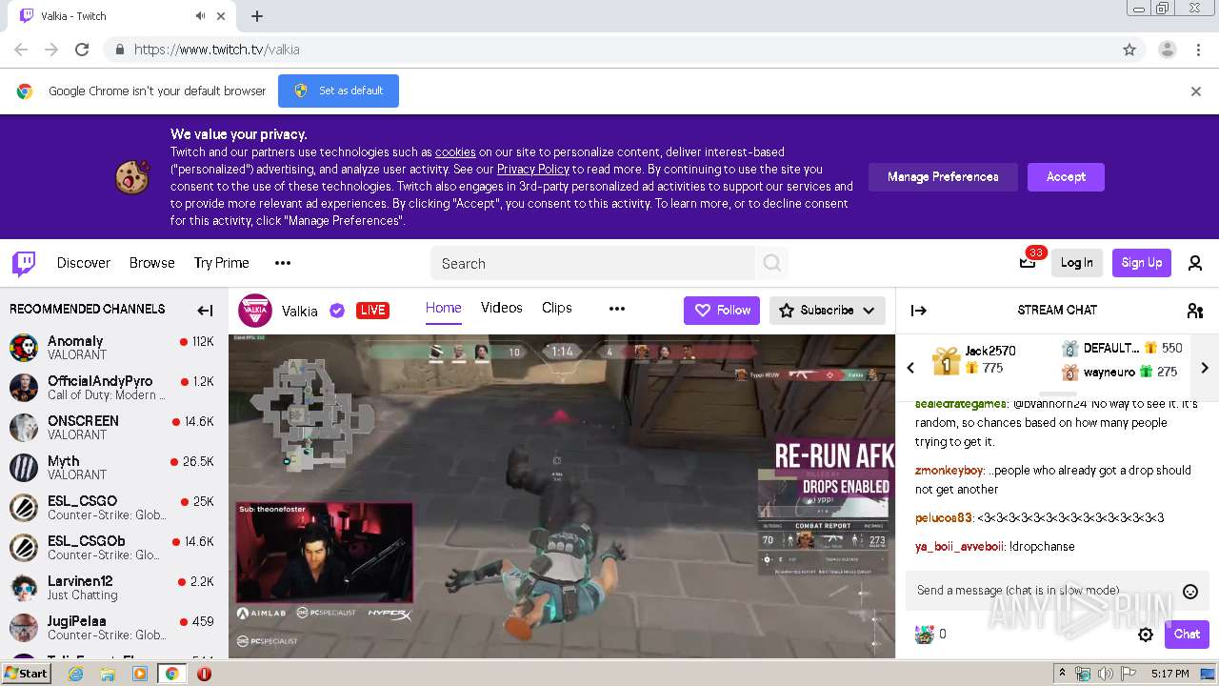Open the volume tray icon

tap(1106, 674)
